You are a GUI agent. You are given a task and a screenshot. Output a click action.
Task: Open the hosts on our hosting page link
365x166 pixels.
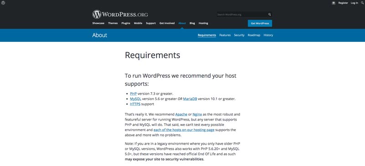tap(184, 130)
